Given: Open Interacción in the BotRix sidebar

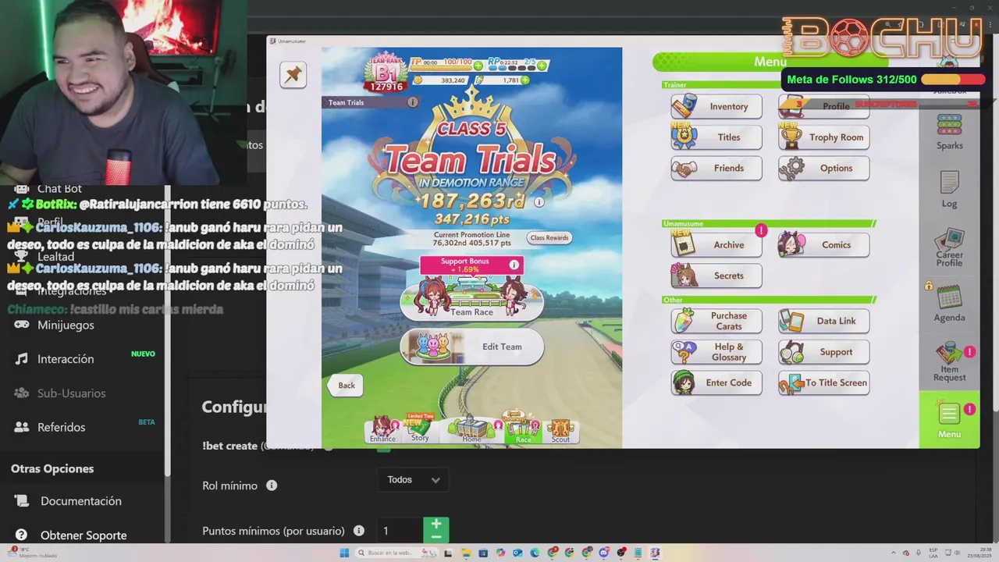Looking at the screenshot, I should coord(66,359).
